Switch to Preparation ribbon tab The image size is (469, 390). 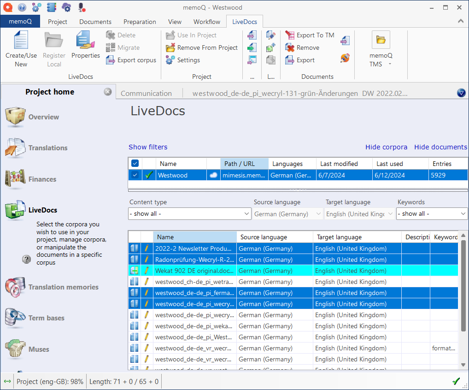coord(140,22)
